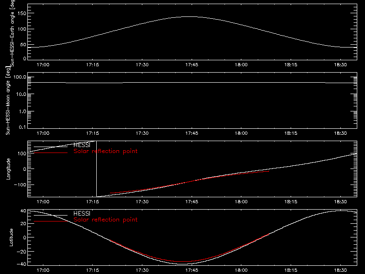Click 18:00 time label under Latitude plot
Screen dimensions: 365x274
click(241, 270)
